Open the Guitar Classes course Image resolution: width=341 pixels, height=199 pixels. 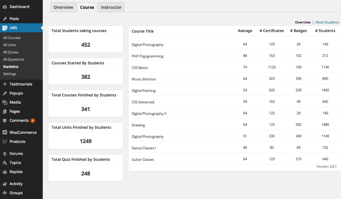coord(143,159)
